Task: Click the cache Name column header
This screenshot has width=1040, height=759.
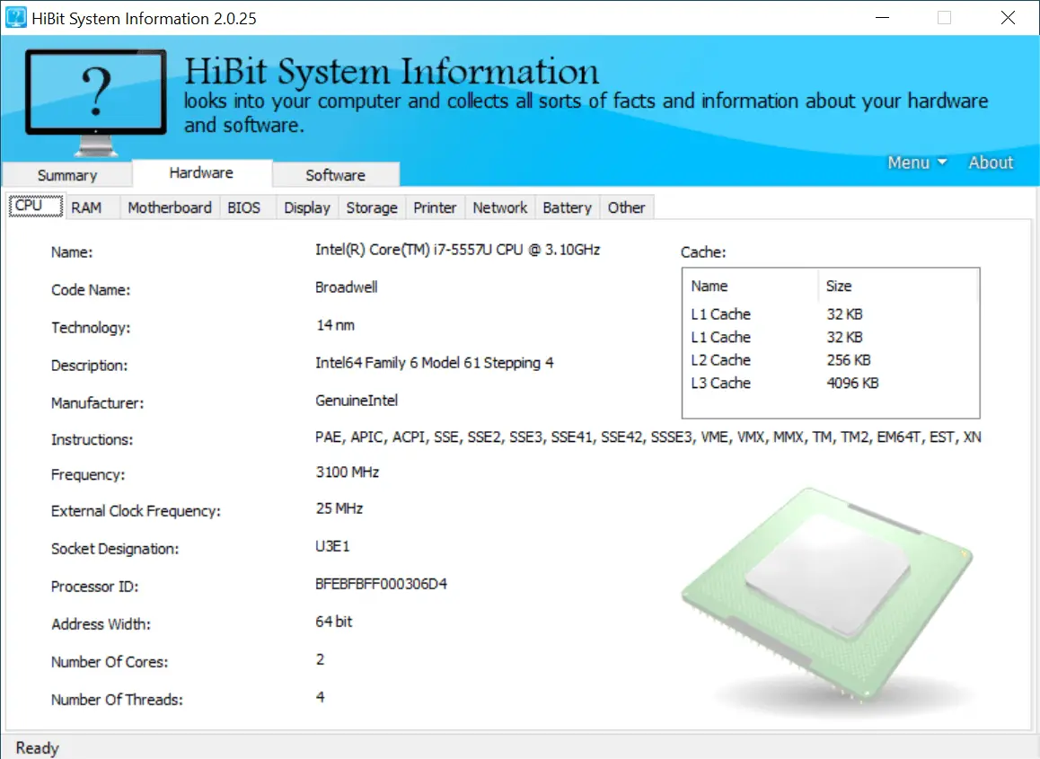Action: [751, 286]
